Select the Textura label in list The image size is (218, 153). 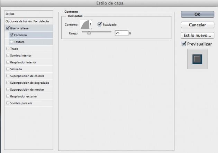click(x=19, y=42)
